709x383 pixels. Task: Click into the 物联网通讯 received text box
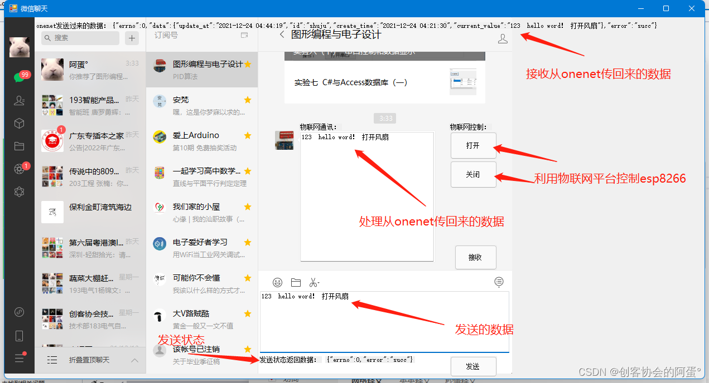(x=367, y=197)
